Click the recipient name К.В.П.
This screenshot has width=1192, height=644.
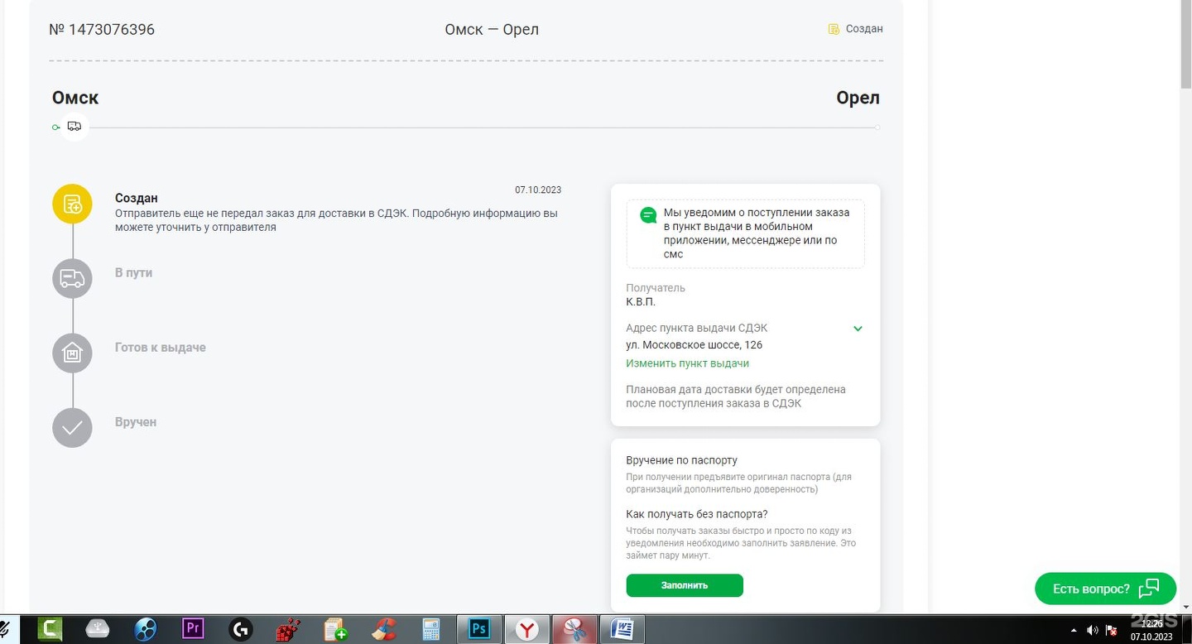641,302
